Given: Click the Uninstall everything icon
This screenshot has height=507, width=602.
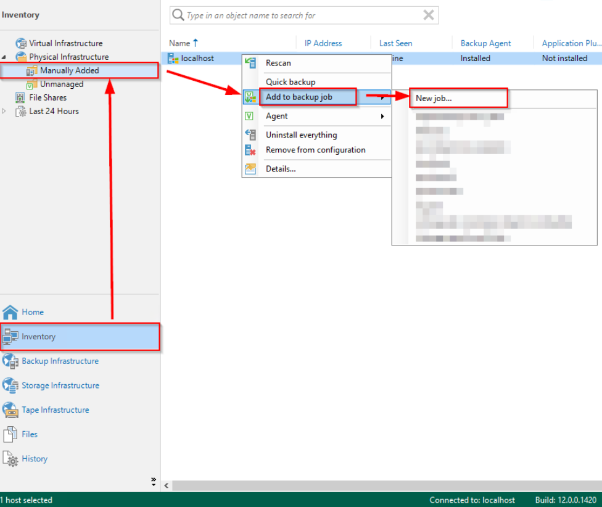Looking at the screenshot, I should tap(250, 135).
